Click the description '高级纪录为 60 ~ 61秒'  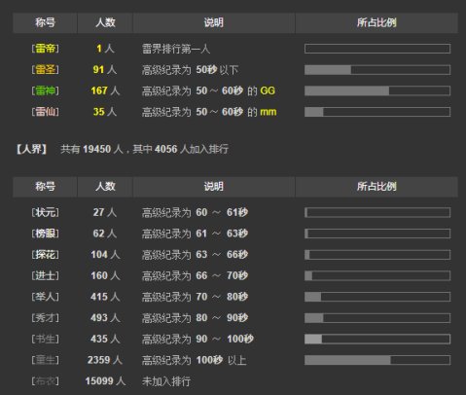tap(195, 212)
